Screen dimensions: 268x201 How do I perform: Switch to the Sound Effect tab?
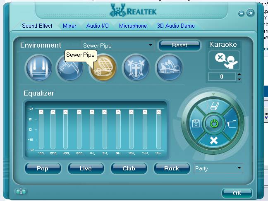point(37,26)
